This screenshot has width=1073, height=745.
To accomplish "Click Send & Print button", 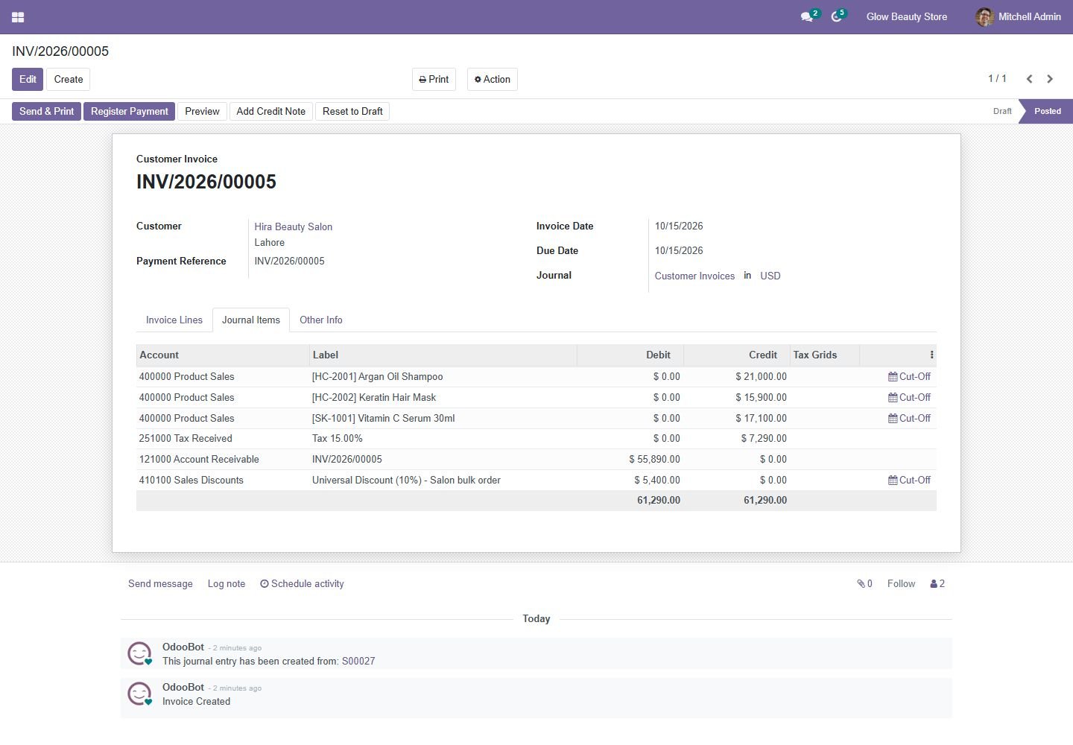I will click(46, 112).
